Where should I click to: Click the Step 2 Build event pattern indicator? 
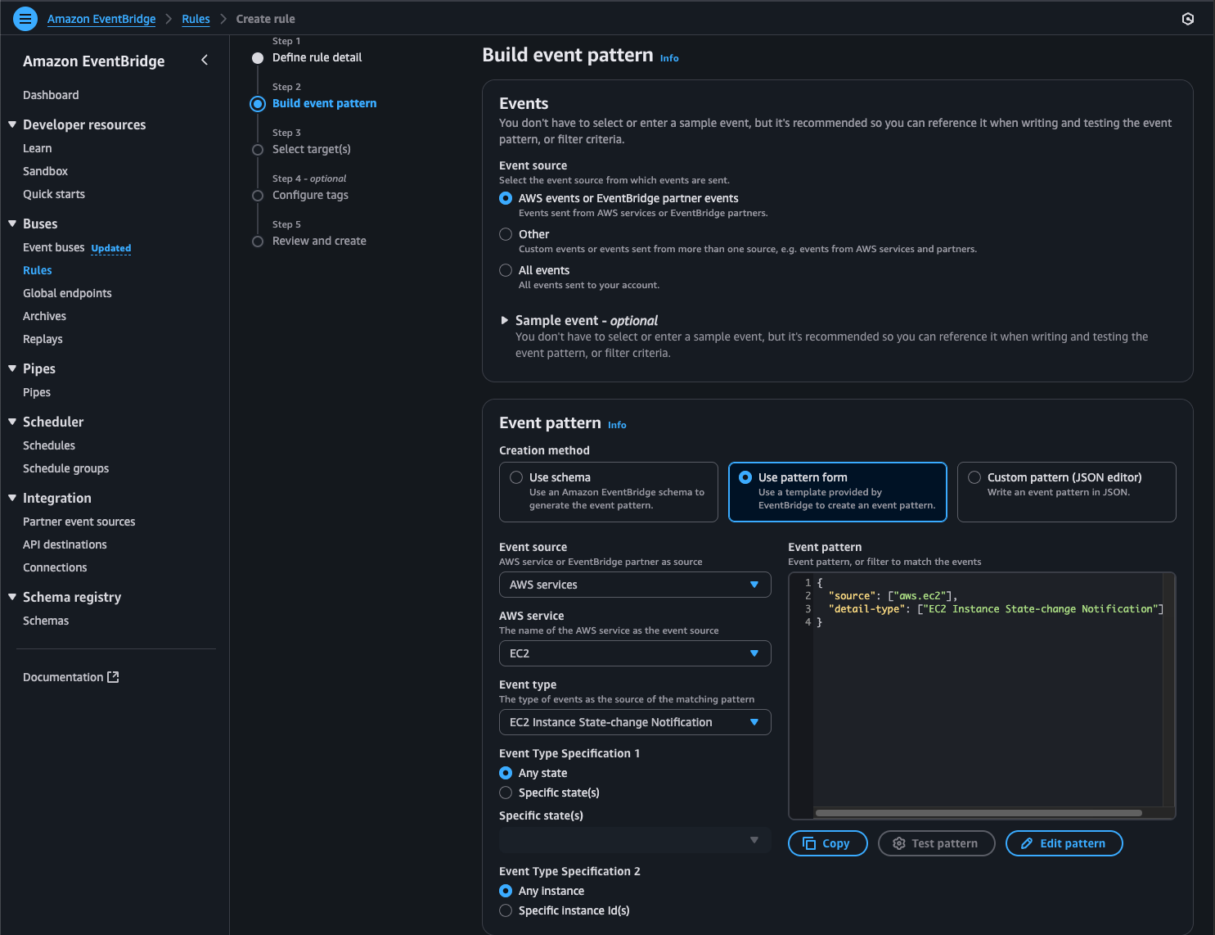(258, 103)
